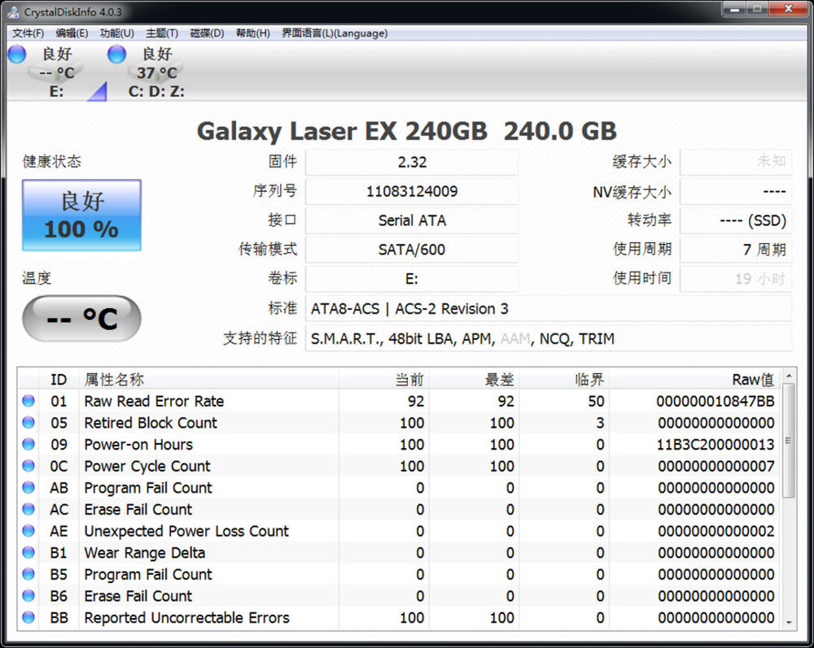Screen dimensions: 814x648
Task: Select the Raw Read Error Rate row name
Action: point(154,402)
